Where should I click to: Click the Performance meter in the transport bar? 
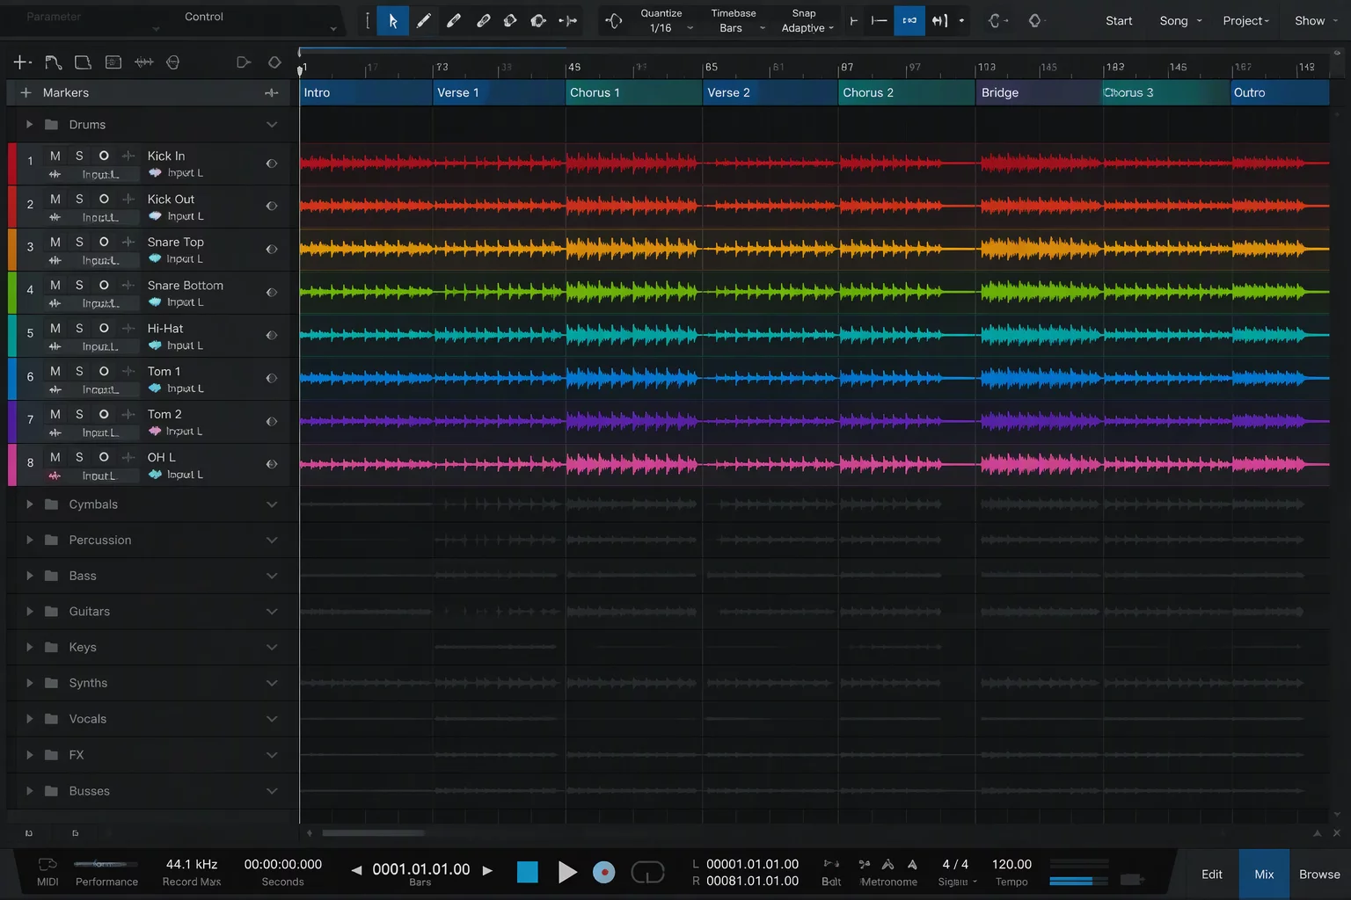tap(106, 864)
